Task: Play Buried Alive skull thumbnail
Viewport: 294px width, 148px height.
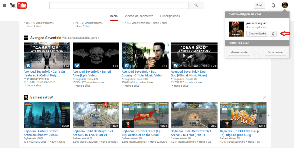Action: coord(96,56)
